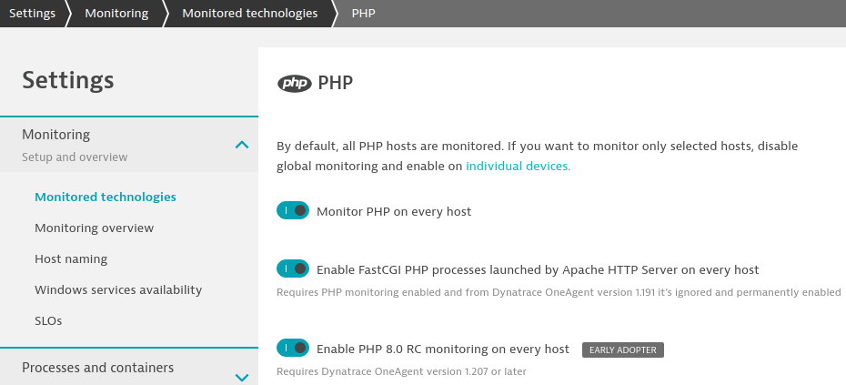Select PHP breadcrumb item

pos(363,13)
